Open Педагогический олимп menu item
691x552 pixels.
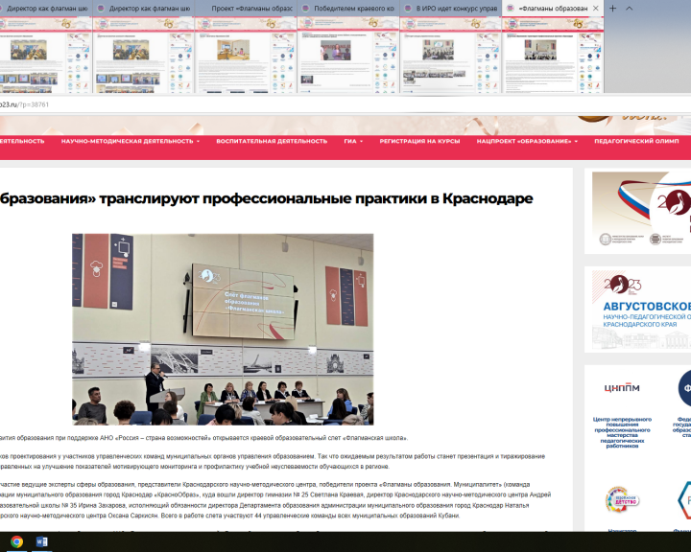click(635, 141)
